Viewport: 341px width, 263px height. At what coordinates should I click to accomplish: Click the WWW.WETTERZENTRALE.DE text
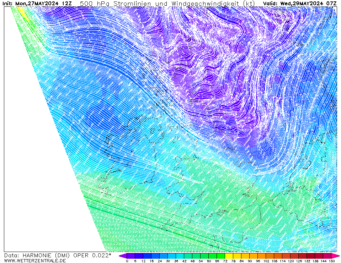[35, 261]
